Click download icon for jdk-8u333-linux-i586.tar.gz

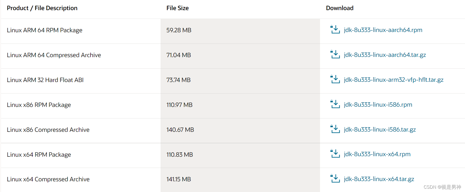click(335, 129)
